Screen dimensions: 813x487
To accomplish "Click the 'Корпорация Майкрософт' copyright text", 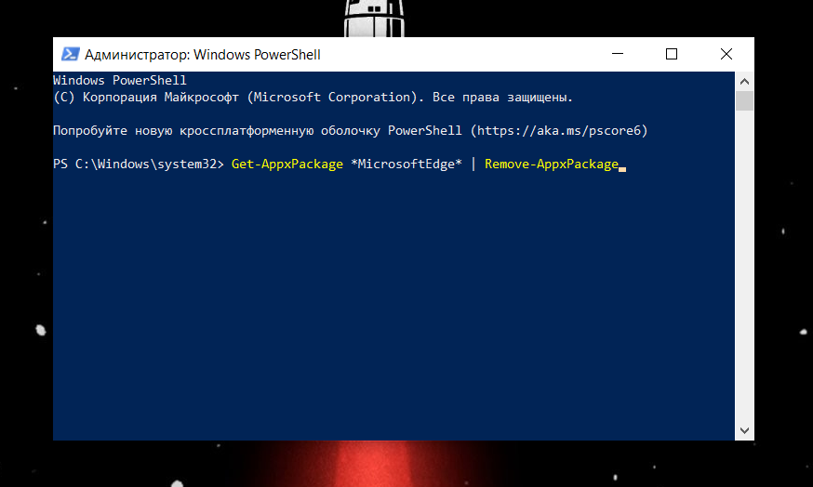I will pos(161,98).
